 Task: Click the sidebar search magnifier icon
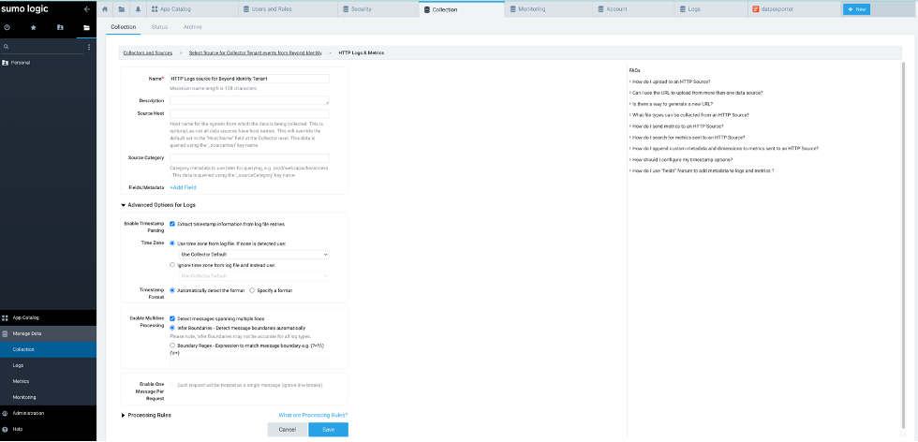coord(7,46)
